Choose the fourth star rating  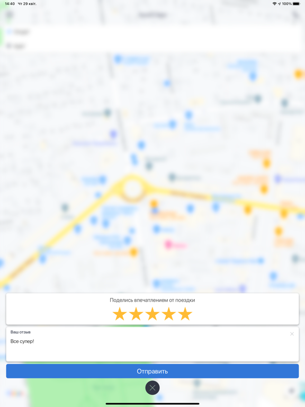point(169,314)
